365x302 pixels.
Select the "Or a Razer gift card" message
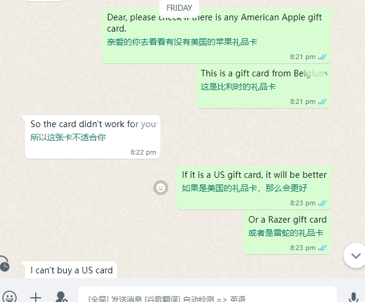coord(287,233)
